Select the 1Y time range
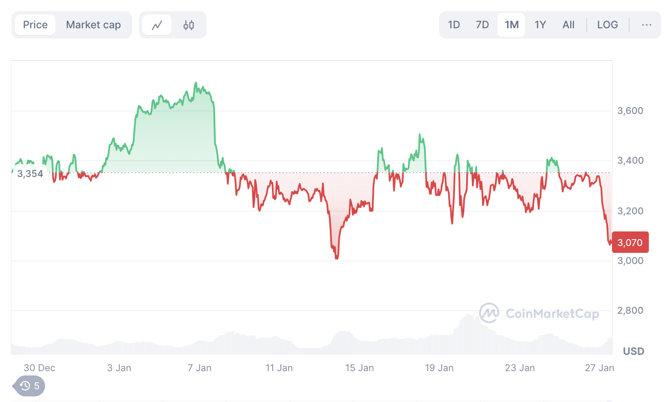 click(x=540, y=25)
